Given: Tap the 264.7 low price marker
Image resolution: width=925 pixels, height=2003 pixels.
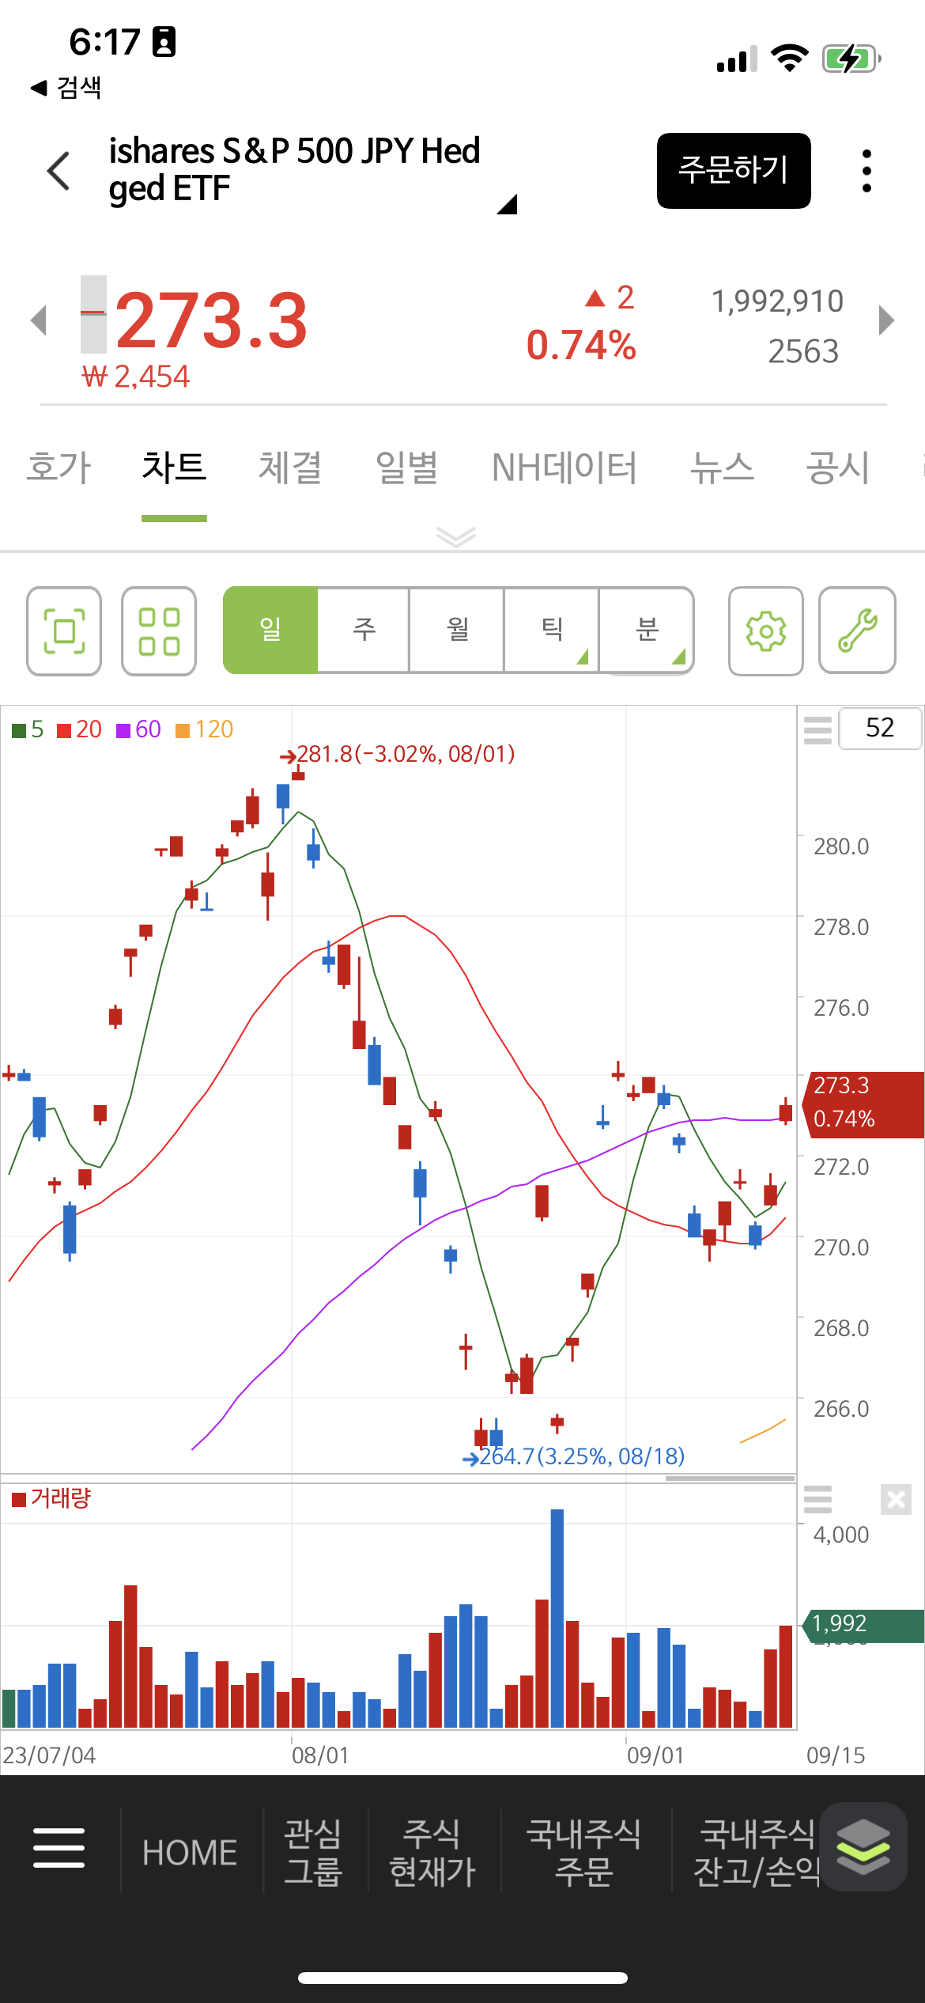Looking at the screenshot, I should 574,1456.
